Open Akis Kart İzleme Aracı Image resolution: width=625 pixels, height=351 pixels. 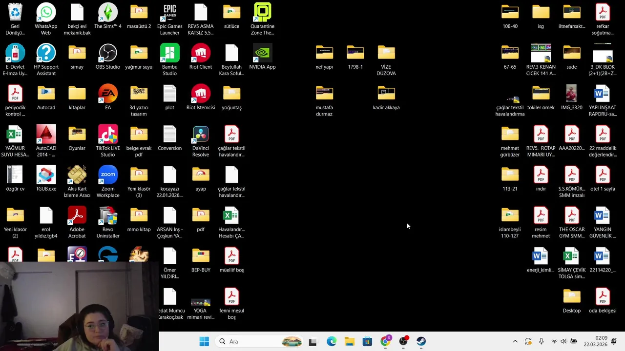[x=77, y=175]
